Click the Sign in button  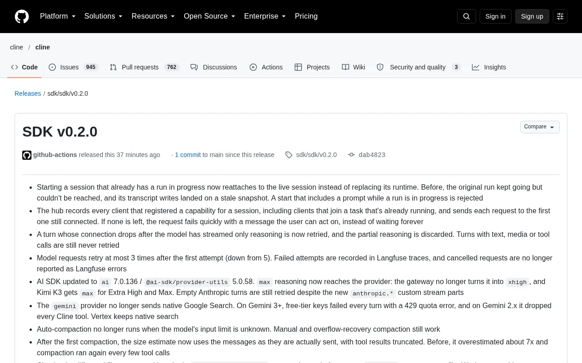coord(496,16)
